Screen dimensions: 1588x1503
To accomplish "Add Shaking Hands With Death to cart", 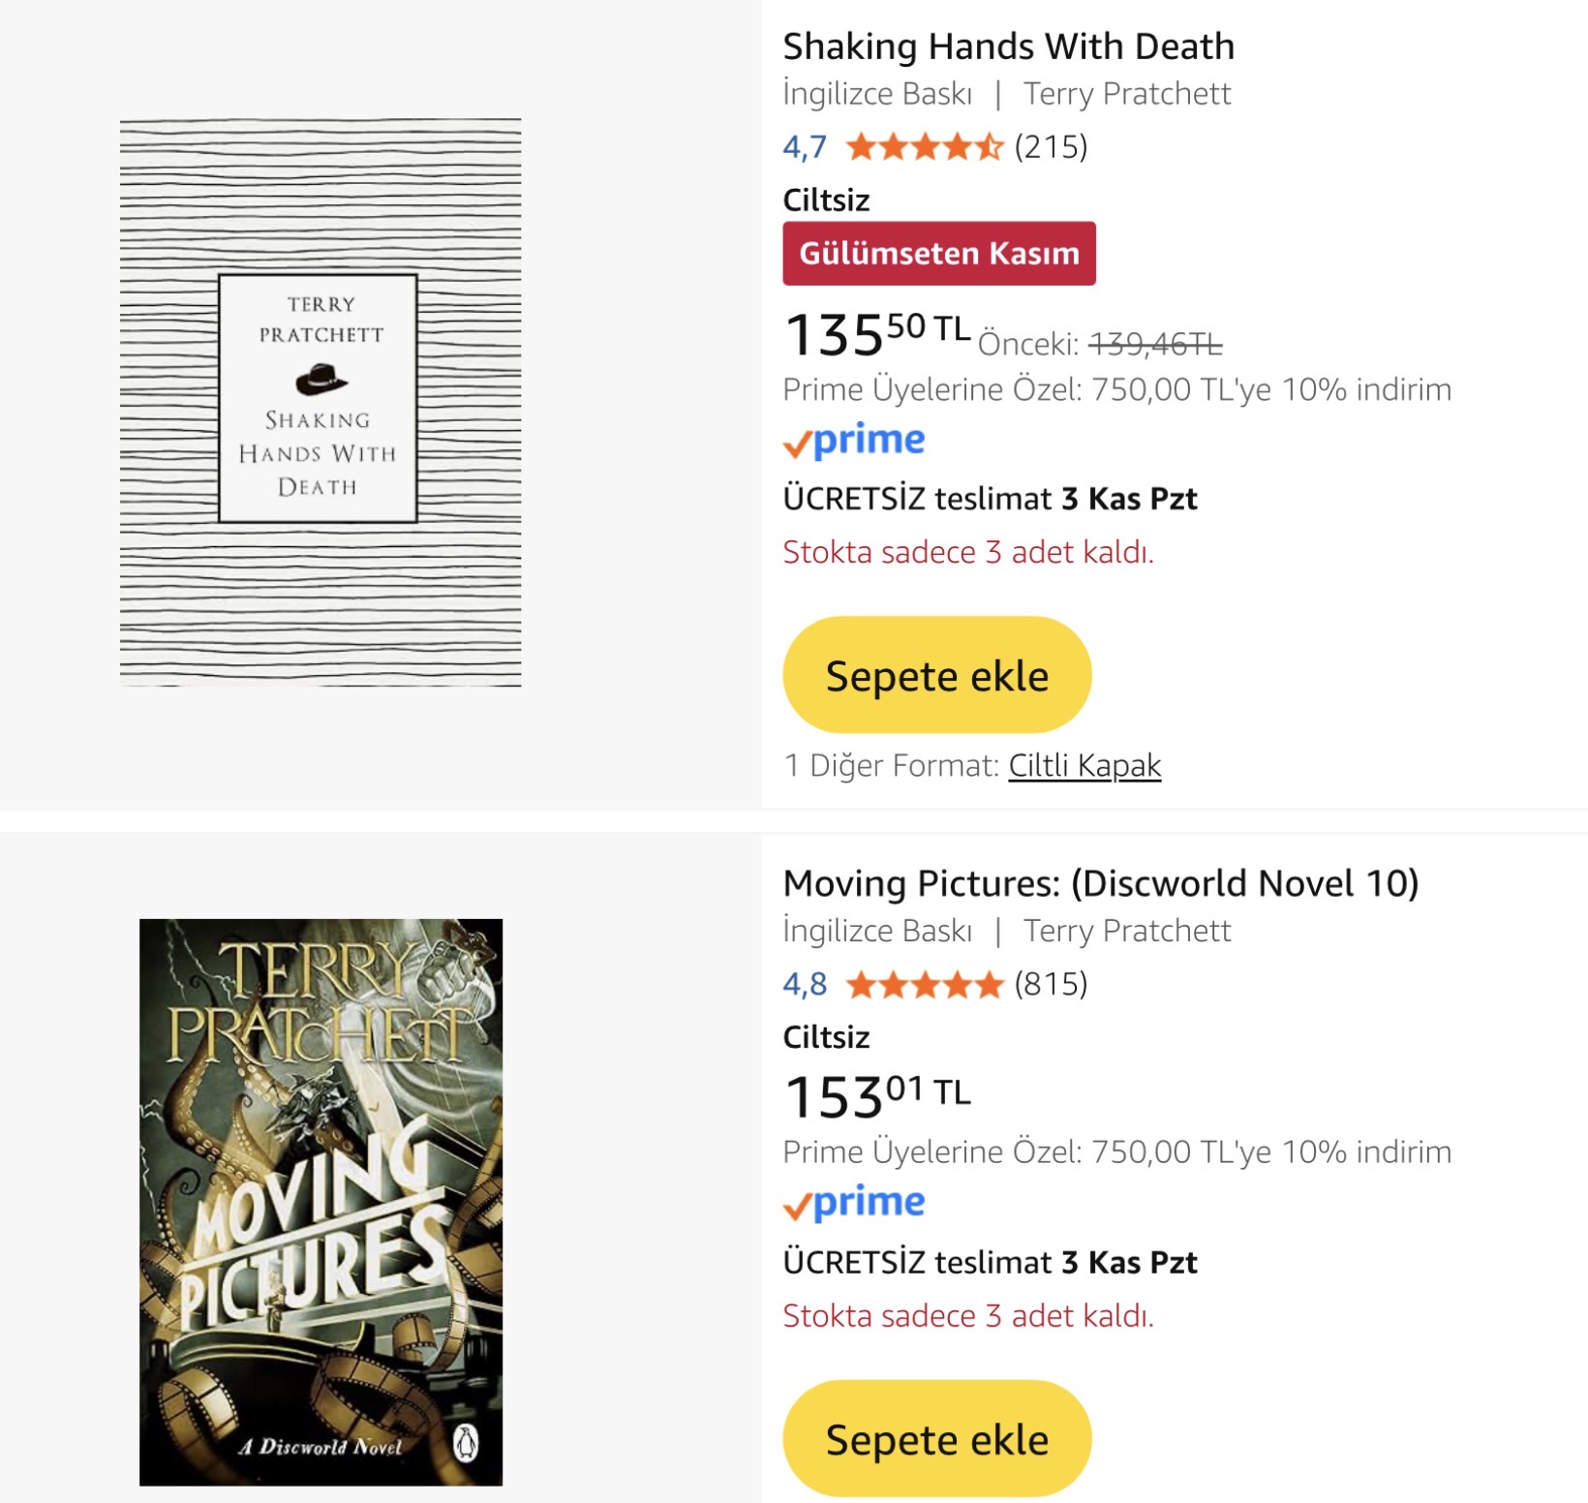I will coord(936,675).
